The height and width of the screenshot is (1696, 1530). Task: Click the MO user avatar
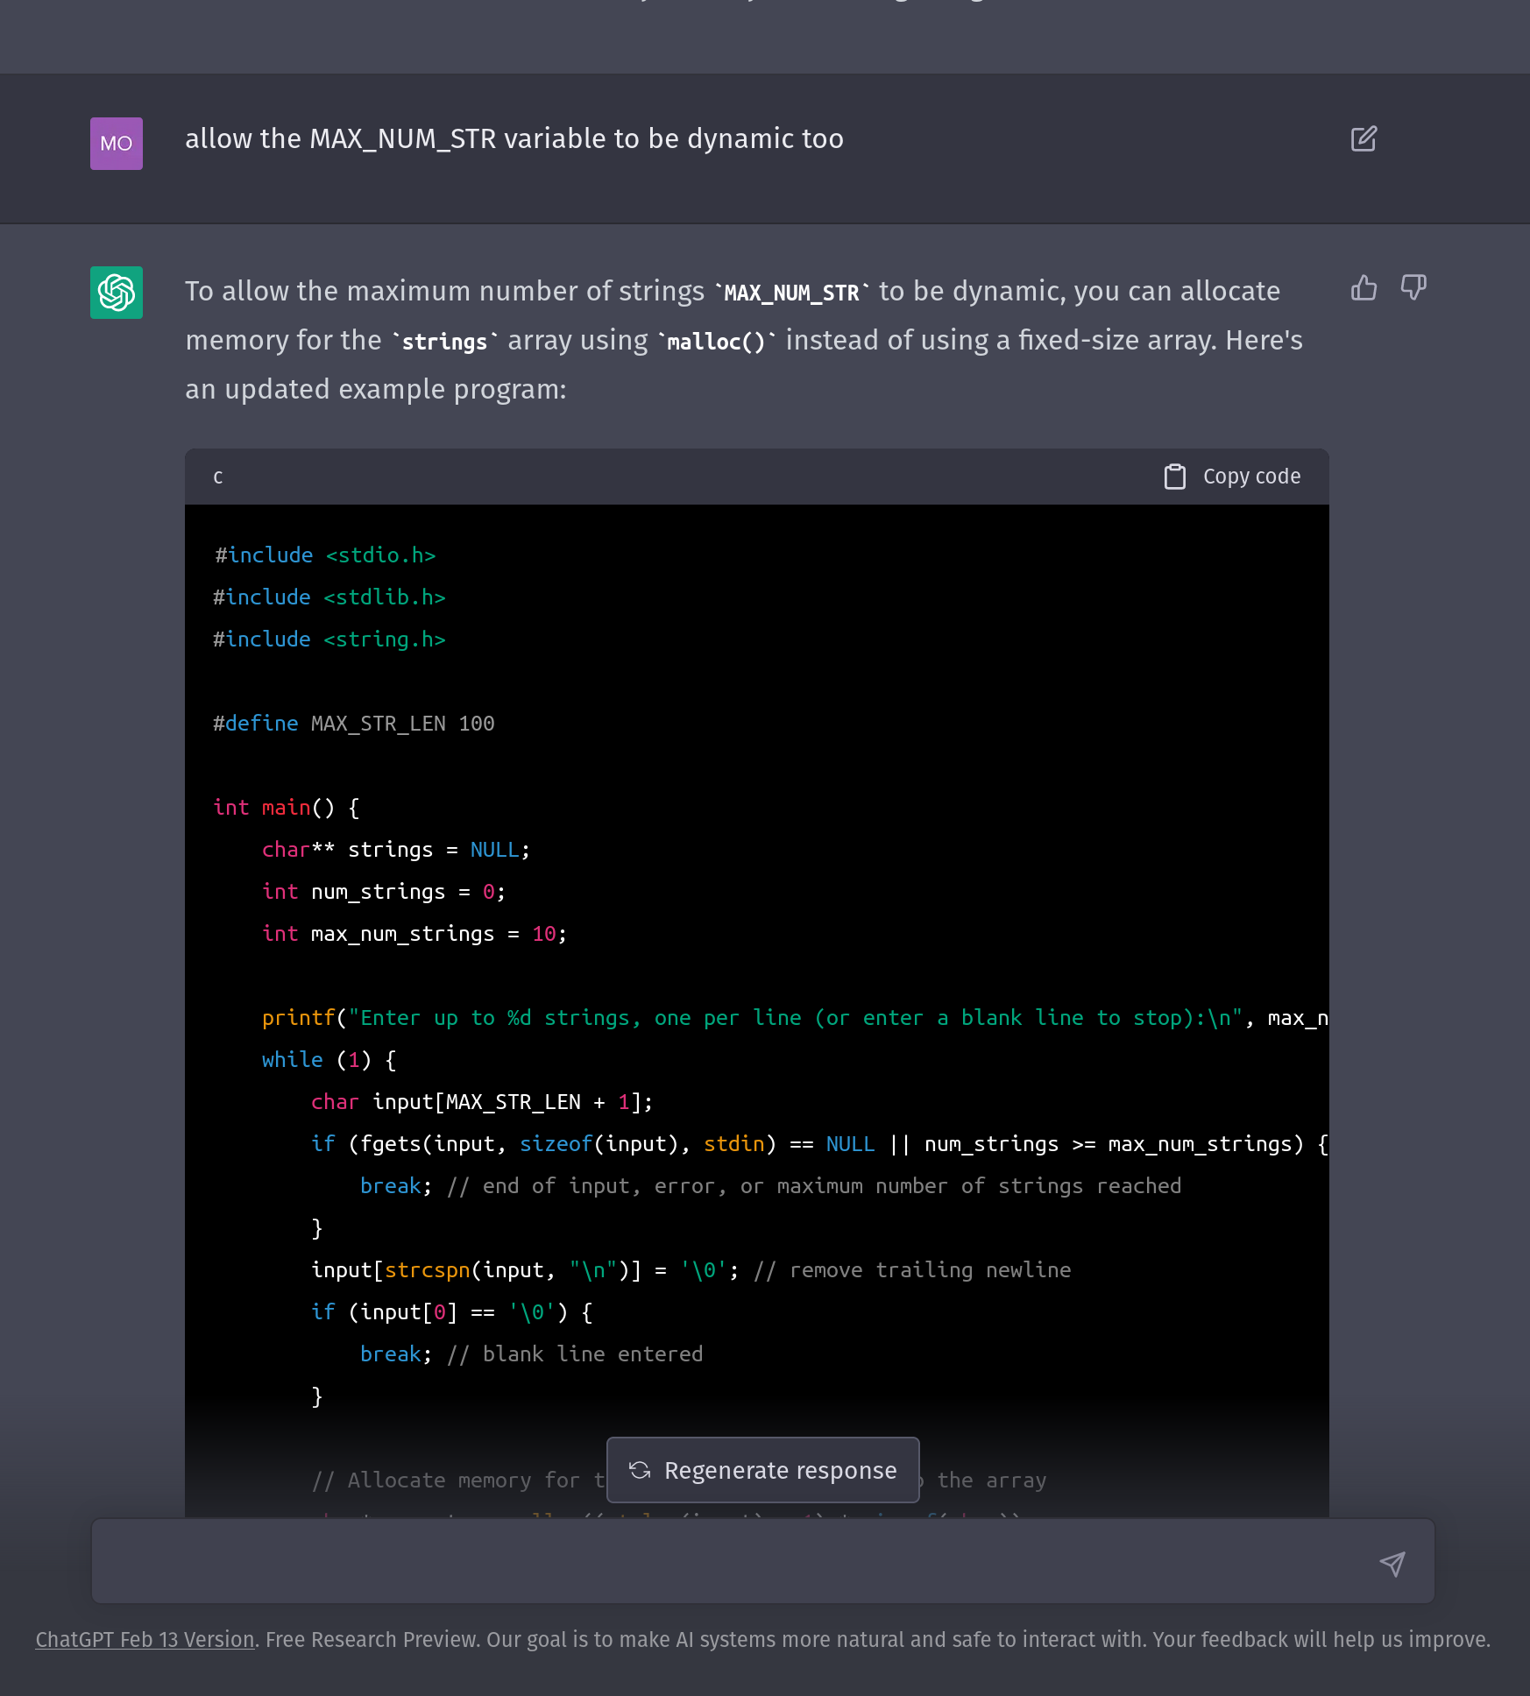tap(117, 144)
